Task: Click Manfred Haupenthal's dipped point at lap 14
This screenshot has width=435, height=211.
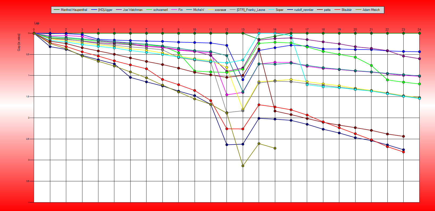Action: click(x=259, y=39)
